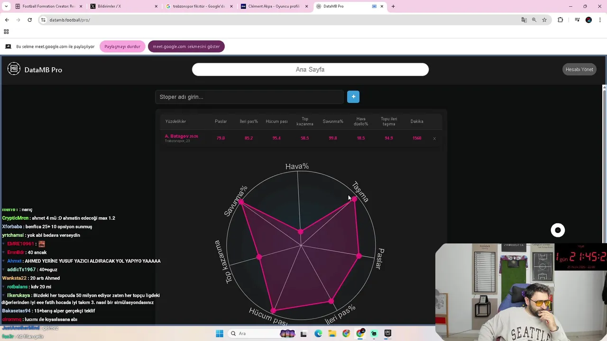607x341 pixels.
Task: Add defender with the blue plus button
Action: point(353,97)
